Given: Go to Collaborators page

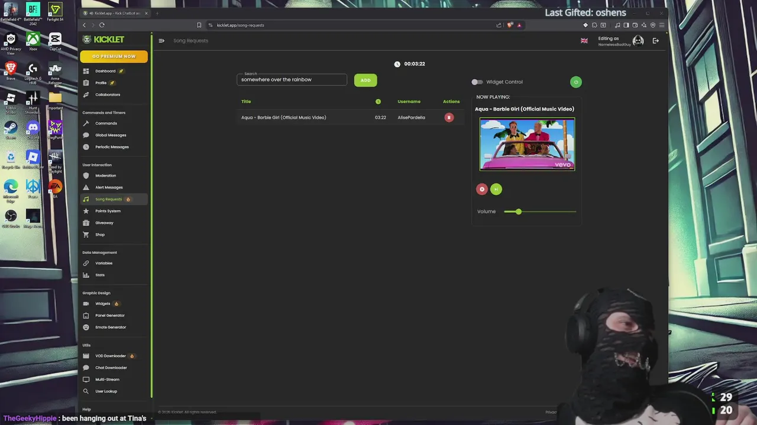Looking at the screenshot, I should tap(108, 94).
